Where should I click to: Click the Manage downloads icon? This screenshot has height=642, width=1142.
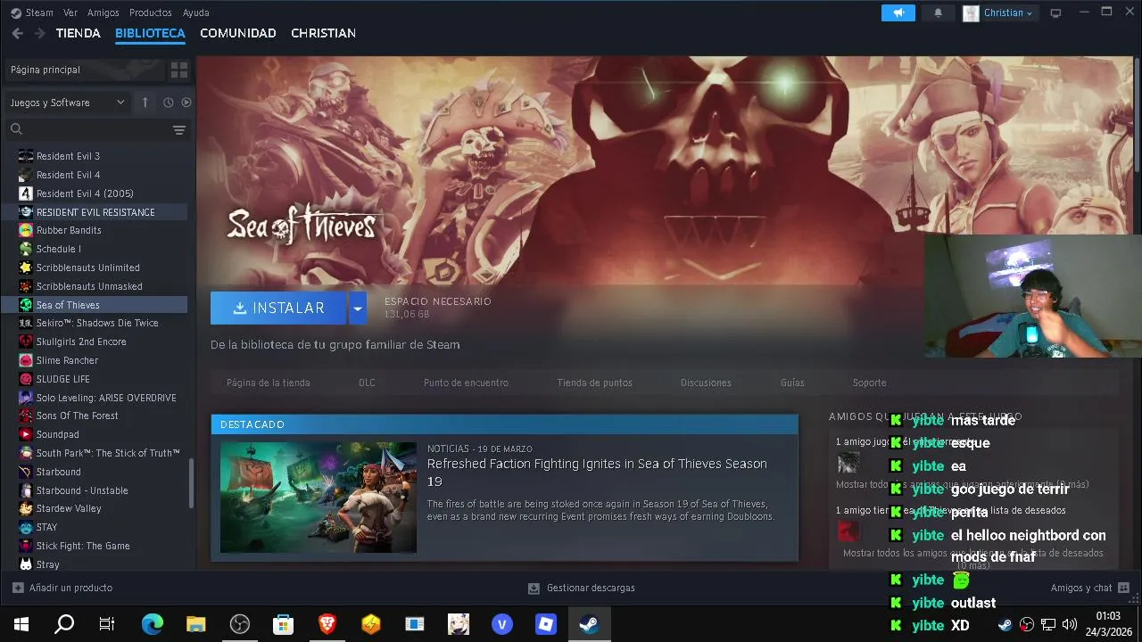tap(534, 588)
